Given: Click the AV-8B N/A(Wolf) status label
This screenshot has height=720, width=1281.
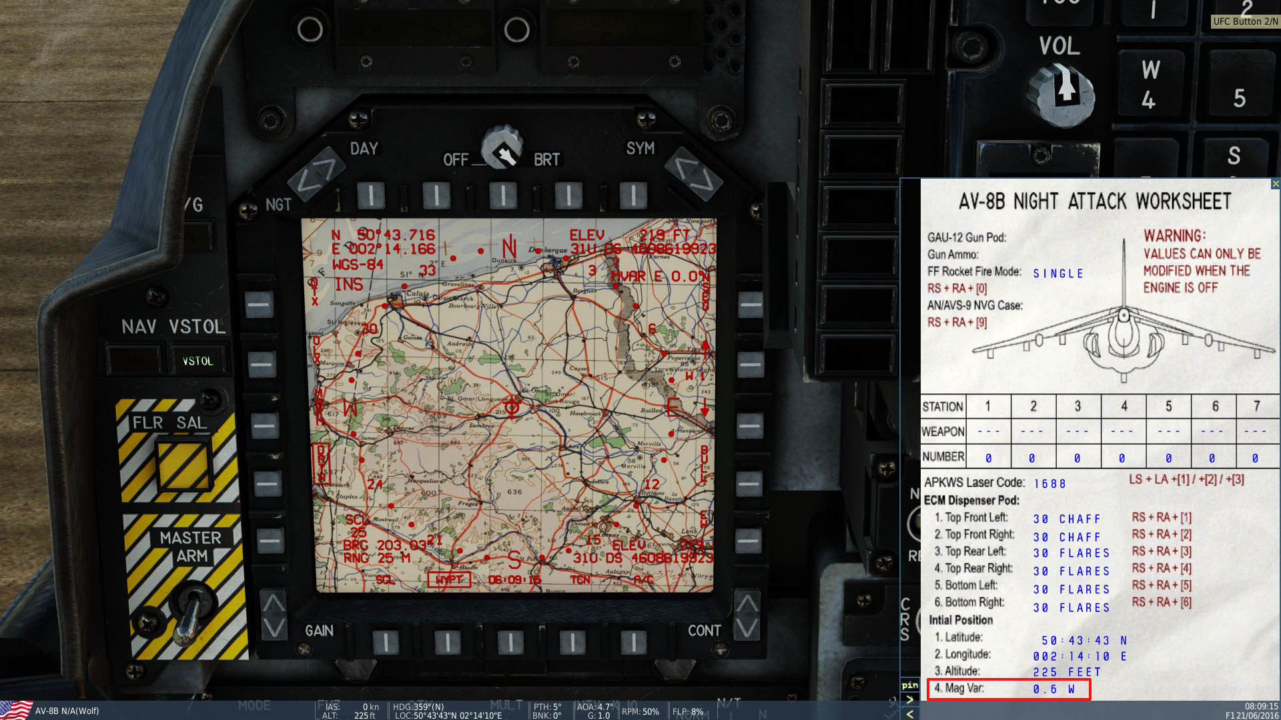Looking at the screenshot, I should pyautogui.click(x=67, y=711).
